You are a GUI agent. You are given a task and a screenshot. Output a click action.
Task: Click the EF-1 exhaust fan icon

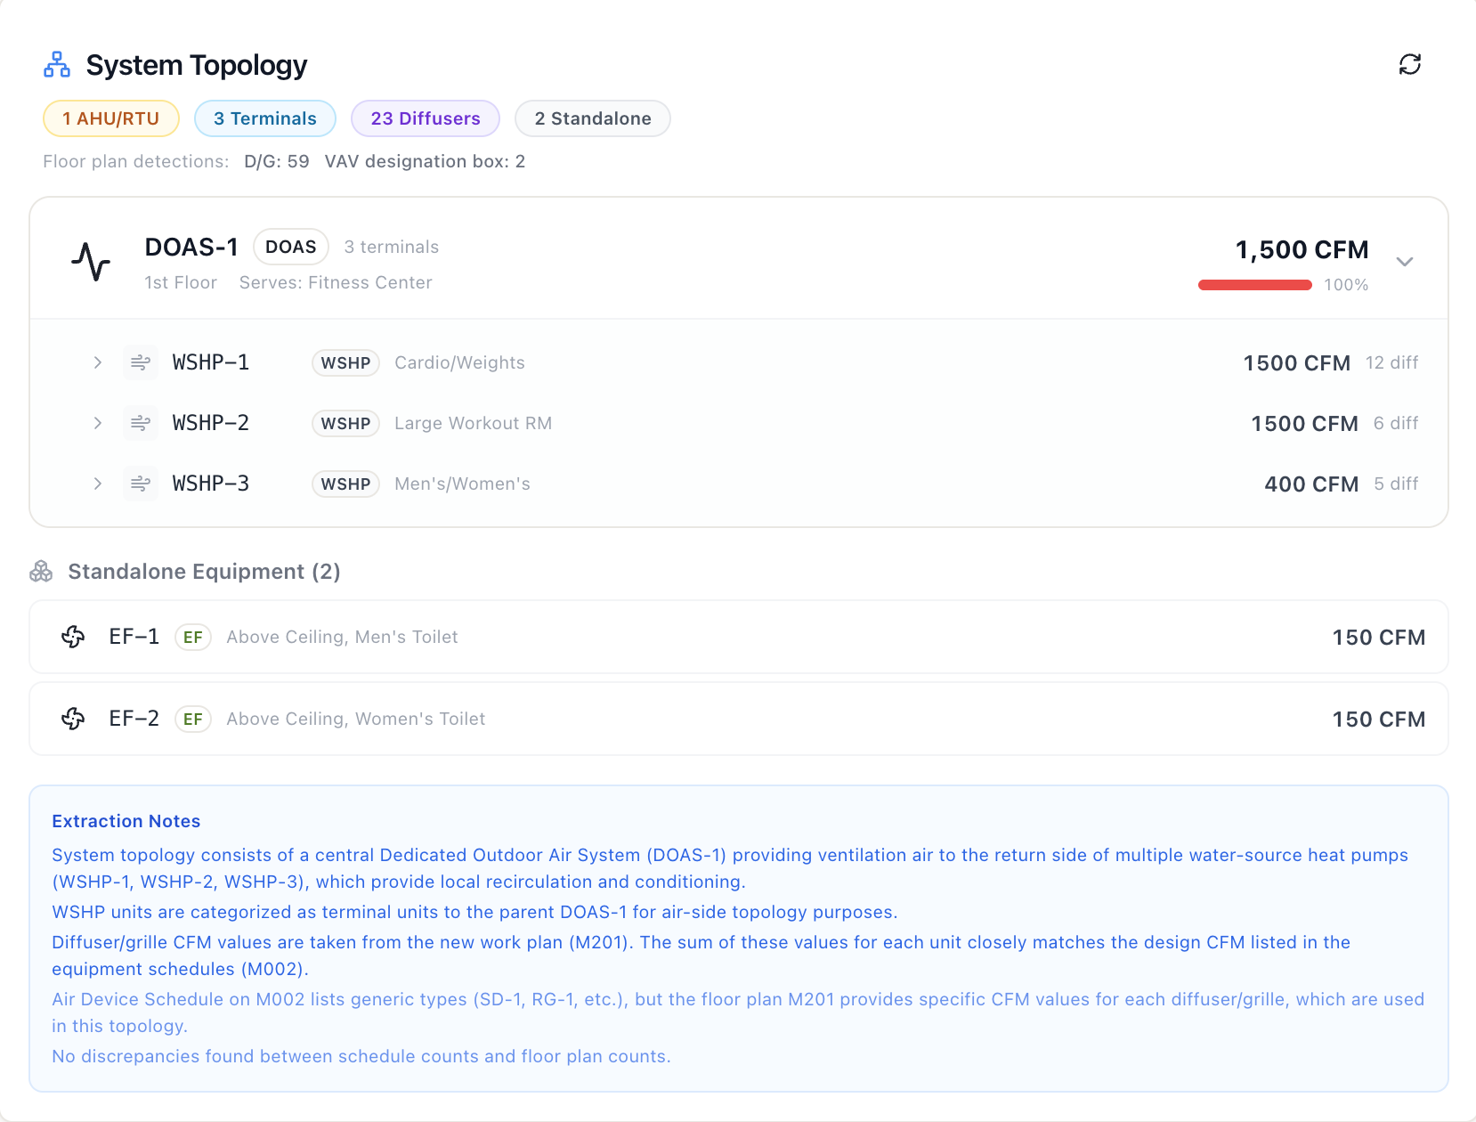coord(73,637)
